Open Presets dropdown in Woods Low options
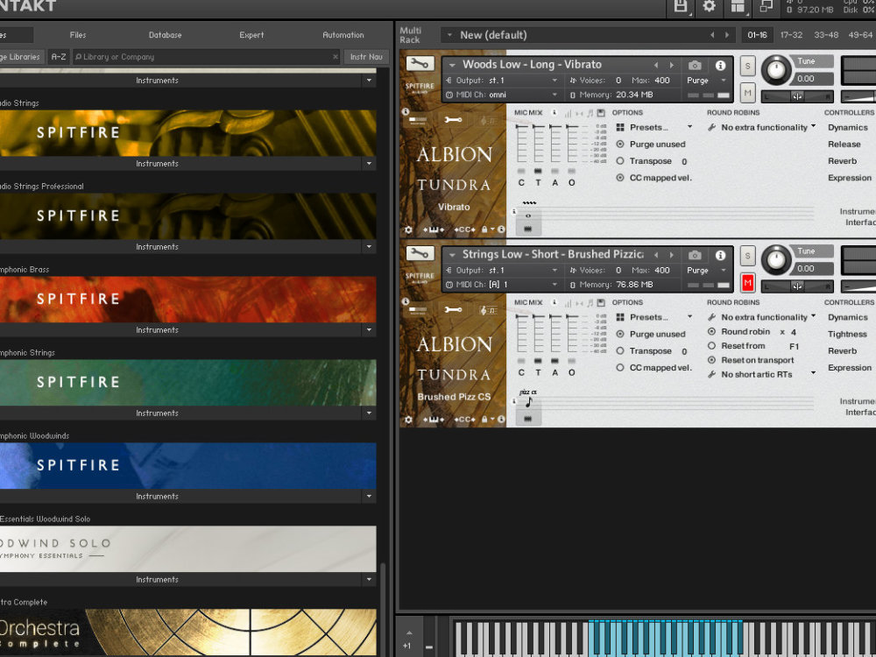This screenshot has width=876, height=657. (654, 127)
